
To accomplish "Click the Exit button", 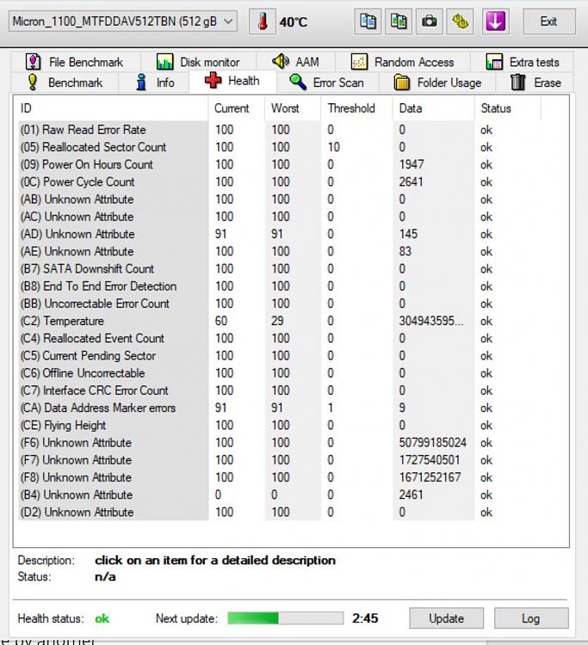I will tap(549, 21).
